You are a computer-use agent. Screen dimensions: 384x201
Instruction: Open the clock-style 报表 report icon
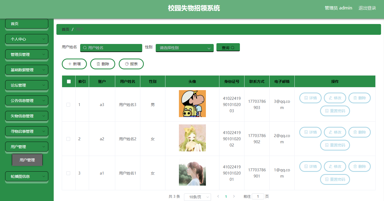tap(127, 64)
